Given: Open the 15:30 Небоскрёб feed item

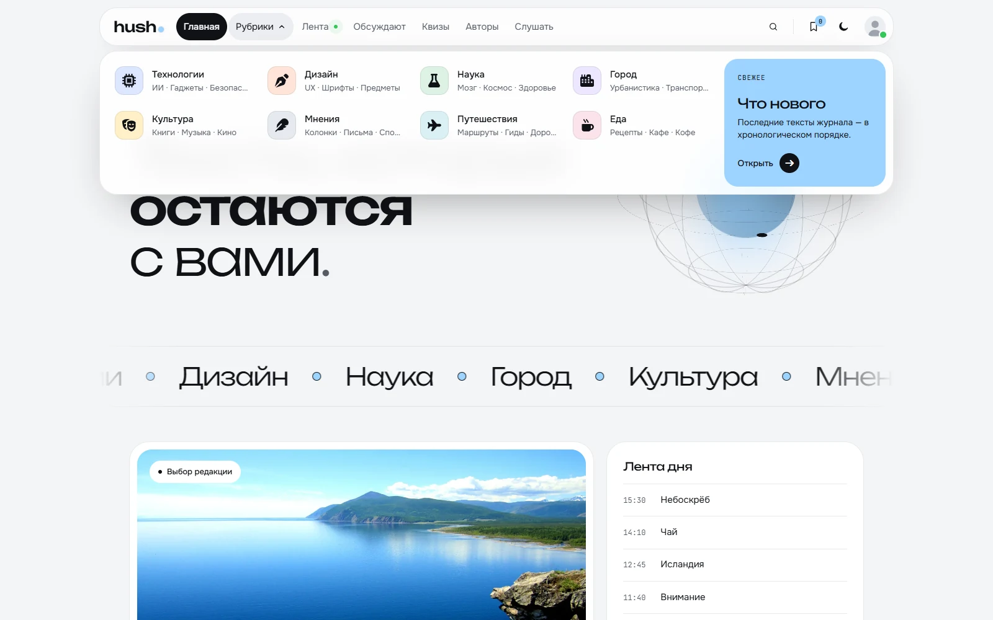Looking at the screenshot, I should pyautogui.click(x=735, y=500).
